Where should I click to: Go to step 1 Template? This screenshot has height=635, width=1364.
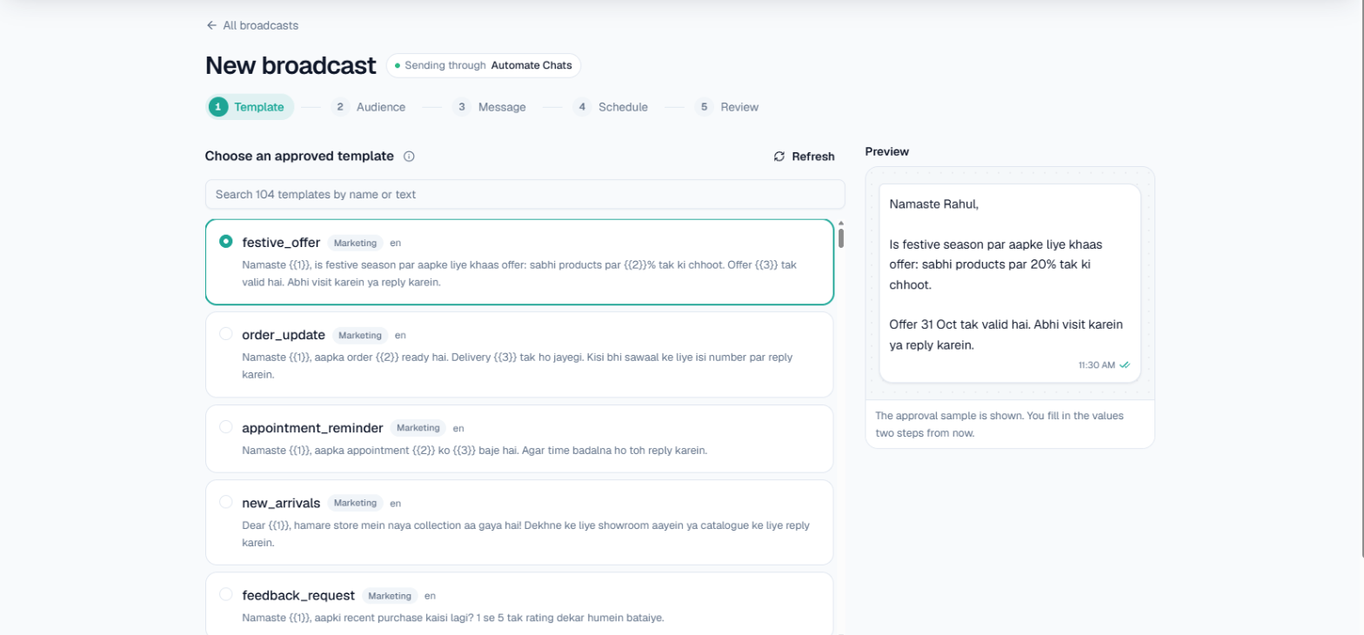[x=250, y=107]
